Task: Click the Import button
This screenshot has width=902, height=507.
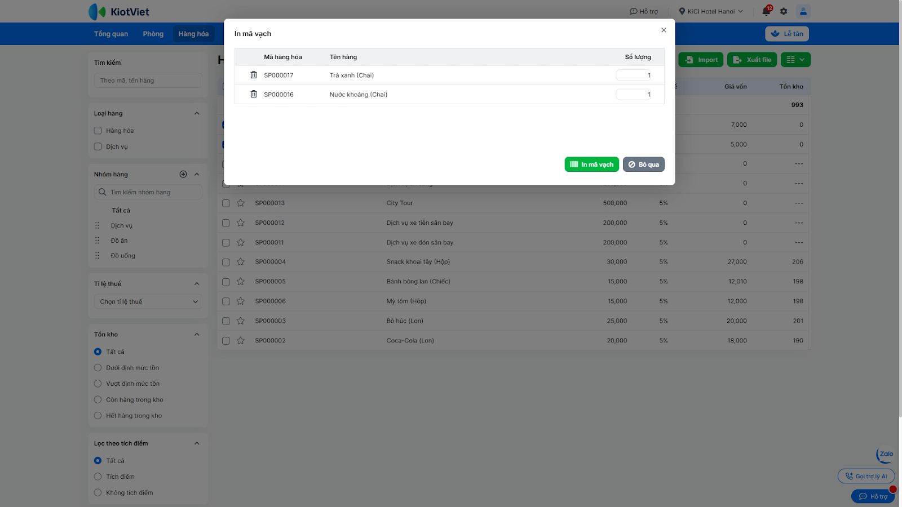Action: [701, 60]
